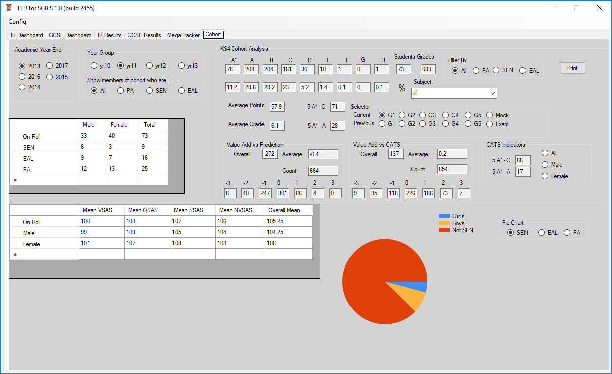Select Previous G5 in Selector

pyautogui.click(x=473, y=124)
